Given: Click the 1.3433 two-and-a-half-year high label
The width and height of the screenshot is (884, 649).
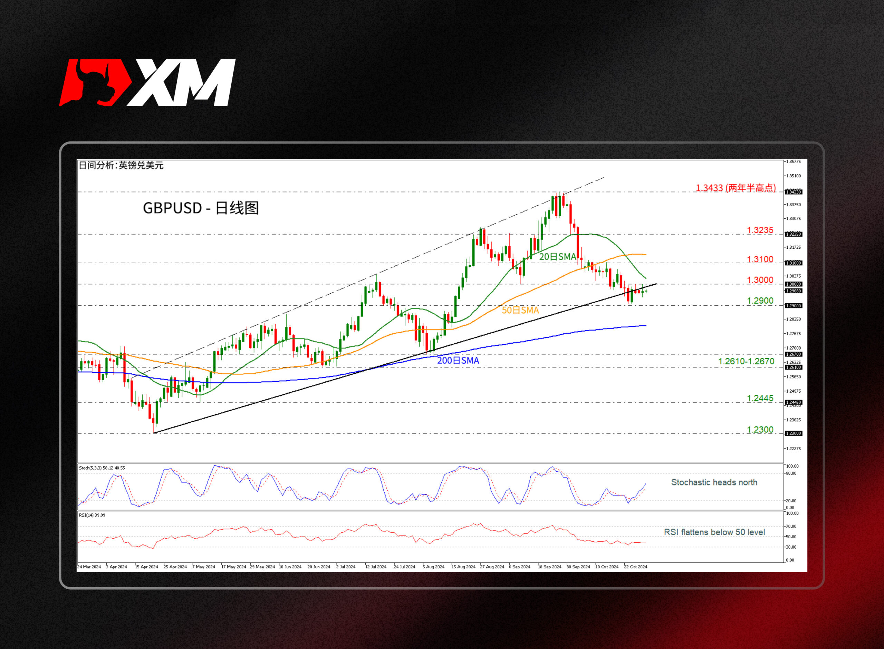Looking at the screenshot, I should click(736, 188).
